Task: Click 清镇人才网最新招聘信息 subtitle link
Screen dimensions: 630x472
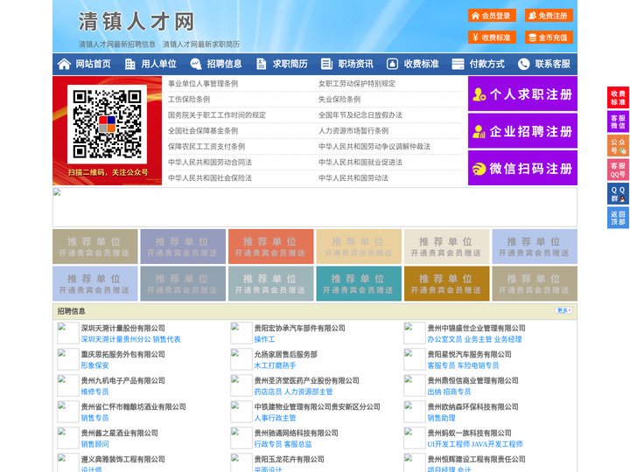Action: coord(117,45)
